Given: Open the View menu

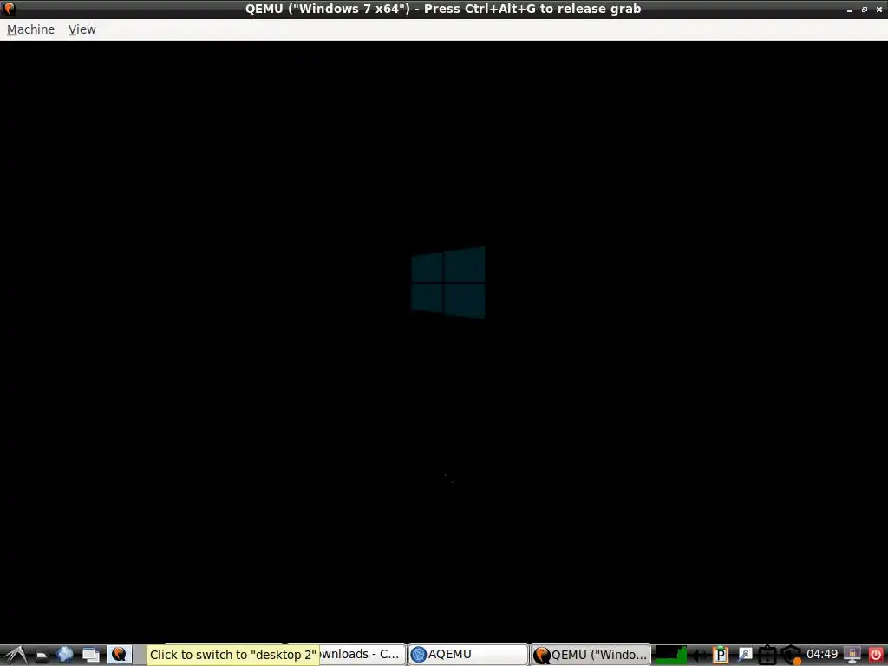Looking at the screenshot, I should pyautogui.click(x=82, y=29).
